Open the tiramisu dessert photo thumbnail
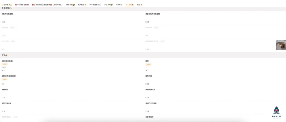Image resolution: width=286 pixels, height=122 pixels. point(281,45)
